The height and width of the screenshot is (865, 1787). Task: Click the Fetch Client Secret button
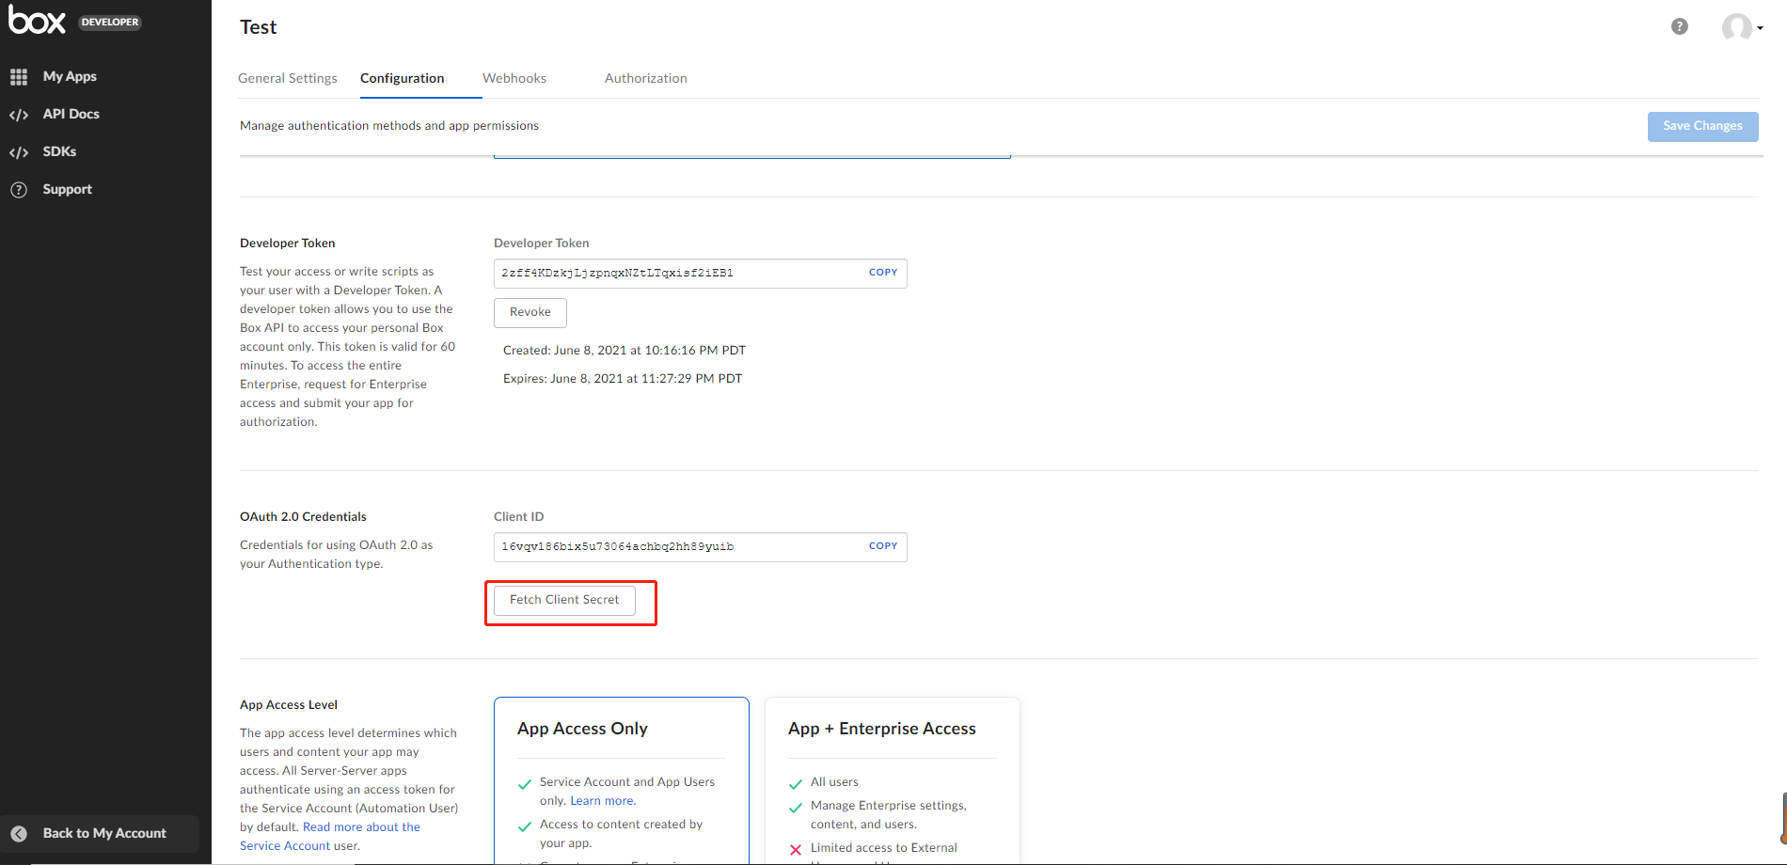click(564, 600)
